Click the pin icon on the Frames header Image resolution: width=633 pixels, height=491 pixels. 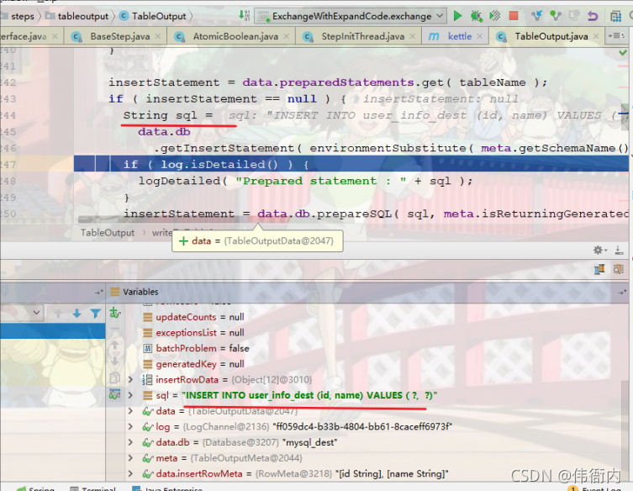click(99, 292)
